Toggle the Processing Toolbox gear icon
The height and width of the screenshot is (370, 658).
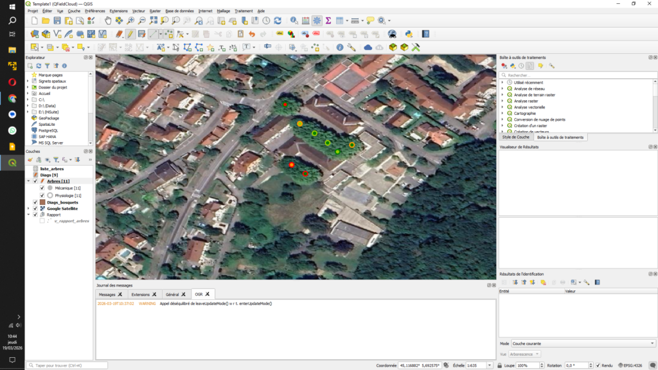pyautogui.click(x=317, y=21)
